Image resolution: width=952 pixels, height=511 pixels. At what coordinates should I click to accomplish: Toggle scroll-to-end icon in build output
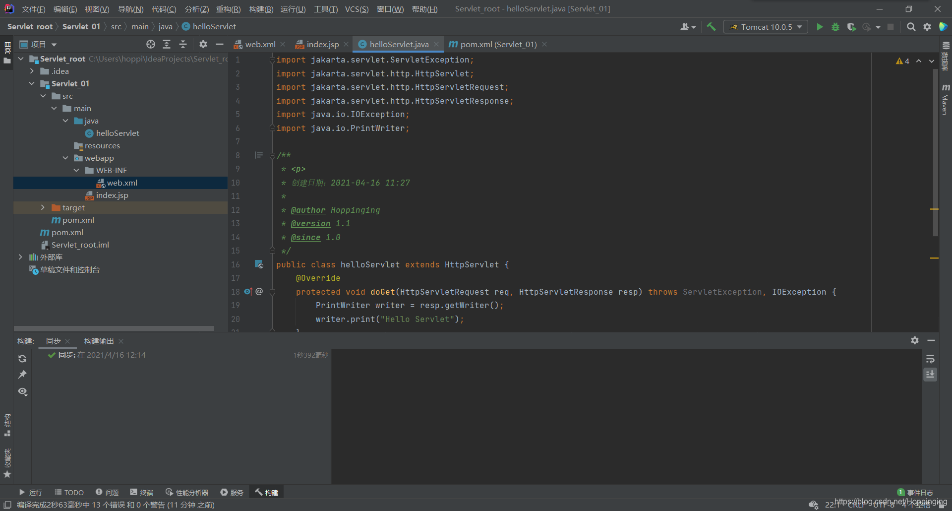click(x=930, y=375)
